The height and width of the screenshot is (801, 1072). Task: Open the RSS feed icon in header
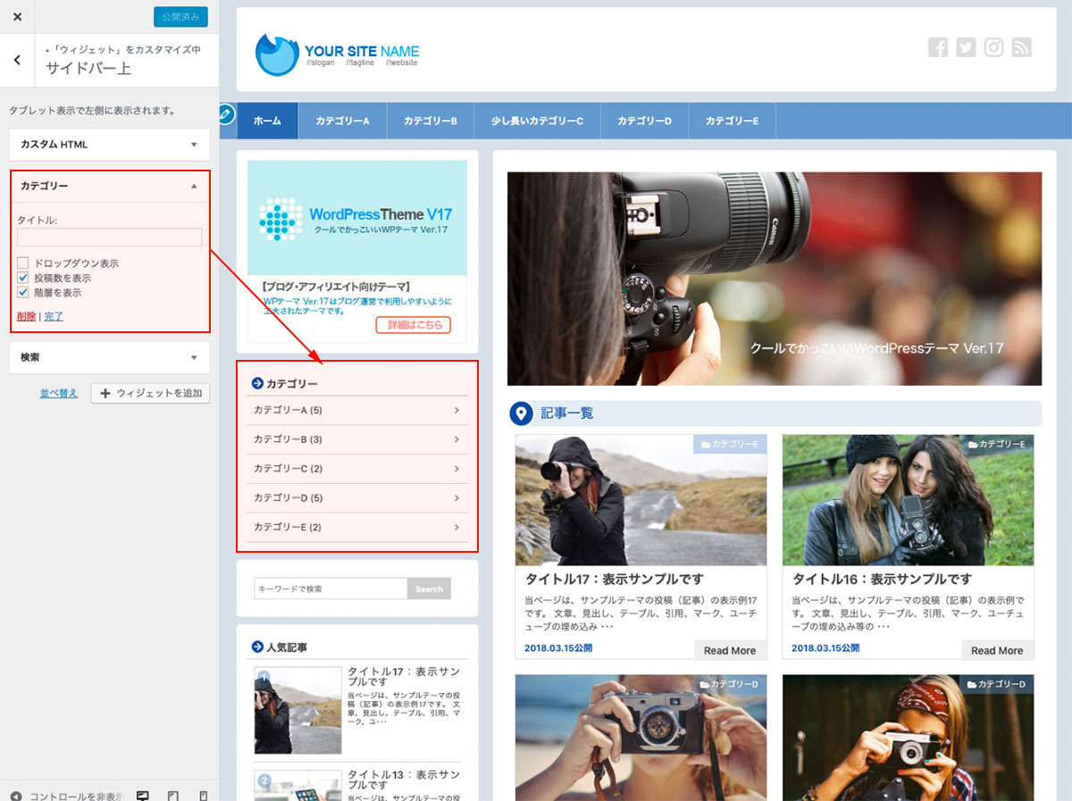pyautogui.click(x=1022, y=47)
